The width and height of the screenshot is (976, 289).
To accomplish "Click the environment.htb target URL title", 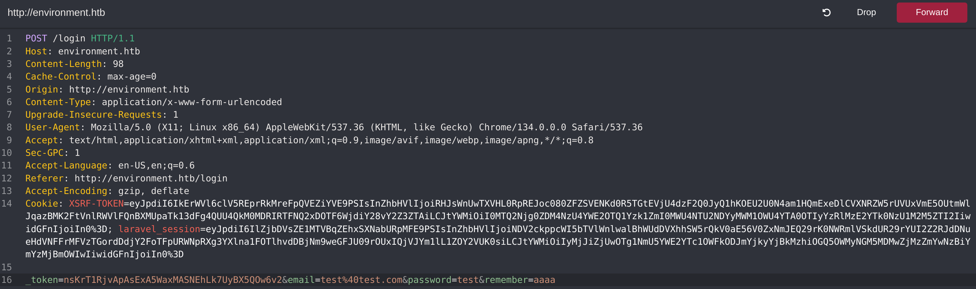I will pos(57,13).
